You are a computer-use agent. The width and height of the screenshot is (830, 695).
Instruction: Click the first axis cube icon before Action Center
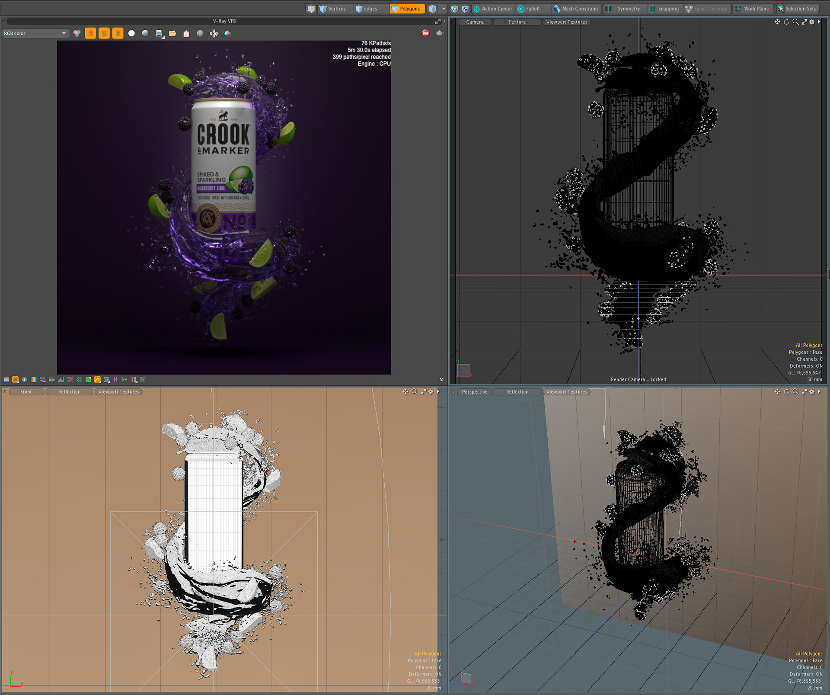pyautogui.click(x=454, y=9)
